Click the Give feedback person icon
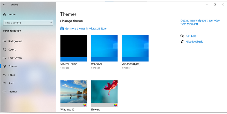This screenshot has height=114, width=227. [x=182, y=41]
